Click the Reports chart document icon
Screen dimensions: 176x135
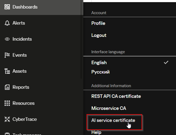click(x=7, y=87)
